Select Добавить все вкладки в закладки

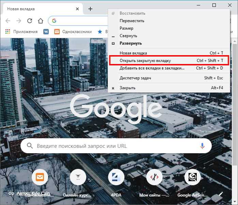[169, 68]
